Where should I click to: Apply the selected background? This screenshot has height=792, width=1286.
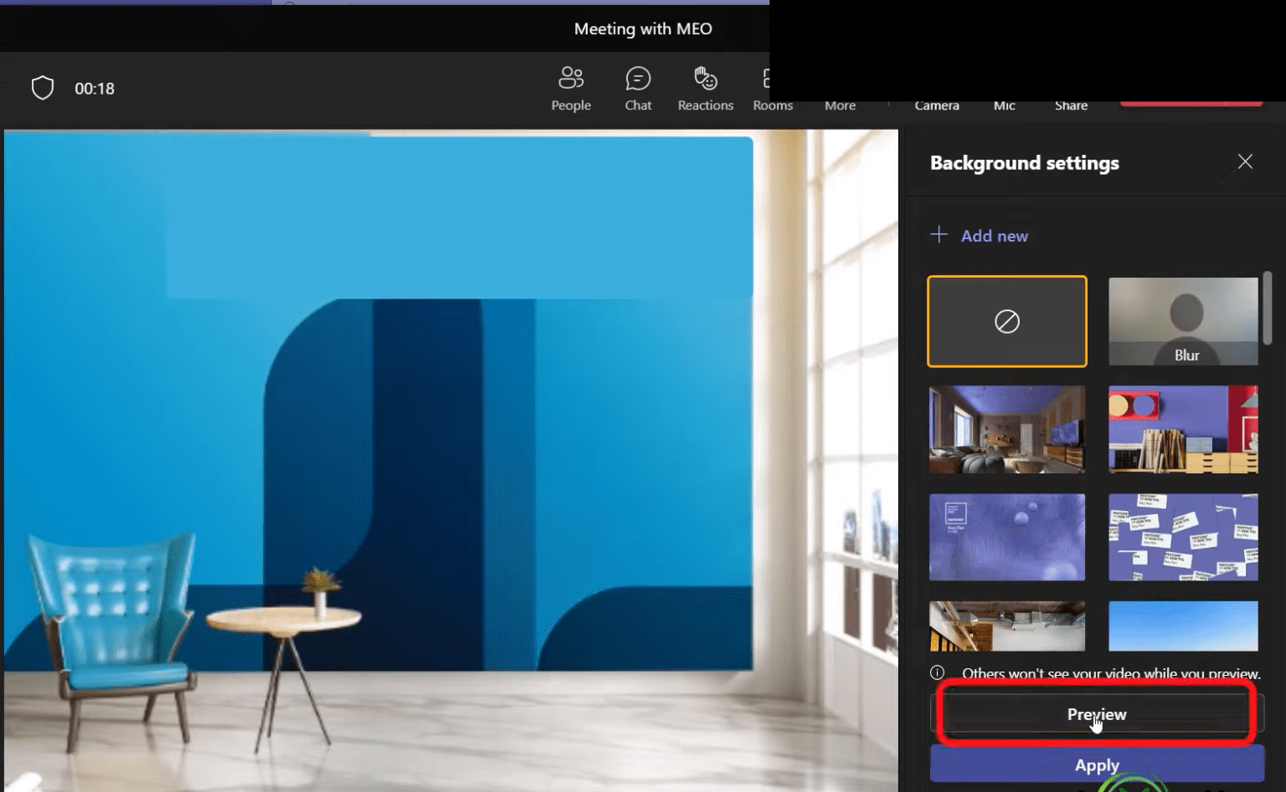(x=1096, y=764)
